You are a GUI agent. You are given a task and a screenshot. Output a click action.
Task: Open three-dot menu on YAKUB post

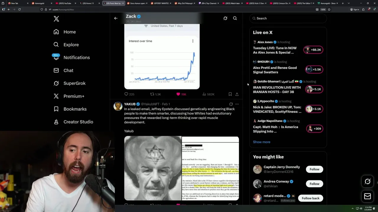coord(237,104)
